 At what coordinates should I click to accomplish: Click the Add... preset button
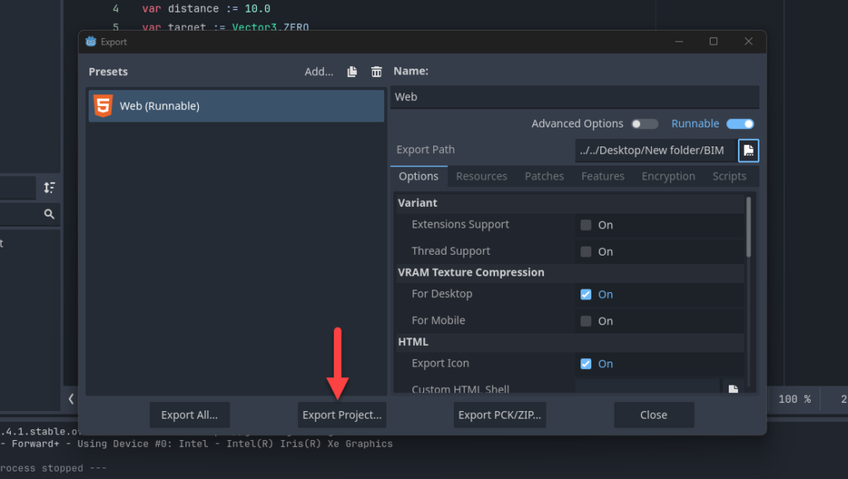click(x=319, y=72)
